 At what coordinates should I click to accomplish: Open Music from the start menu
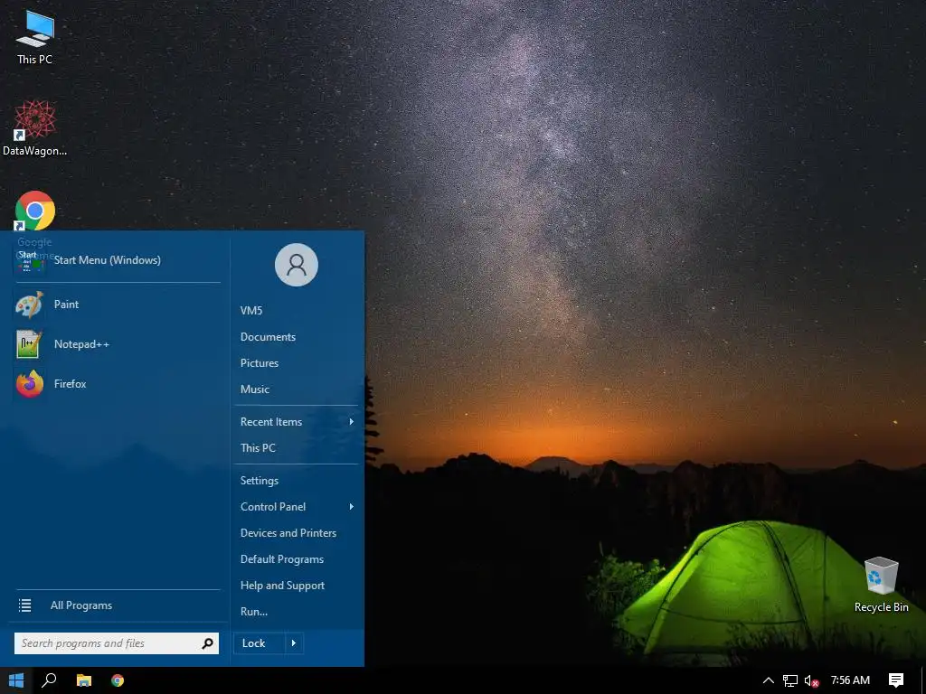pyautogui.click(x=254, y=389)
